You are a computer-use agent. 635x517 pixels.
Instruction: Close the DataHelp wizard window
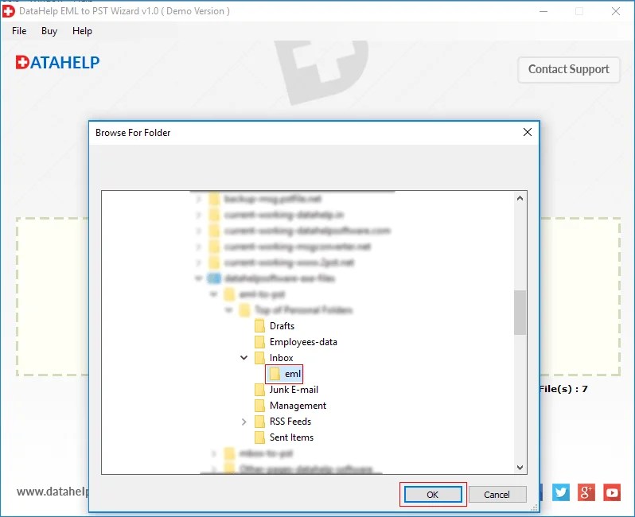[616, 11]
